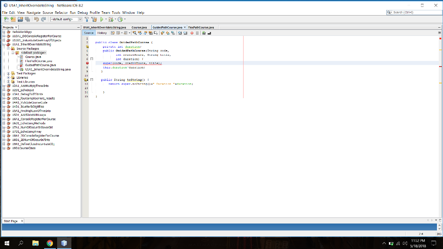This screenshot has width=443, height=249.
Task: Toggle highlight search occurrences
Action: (x=151, y=33)
